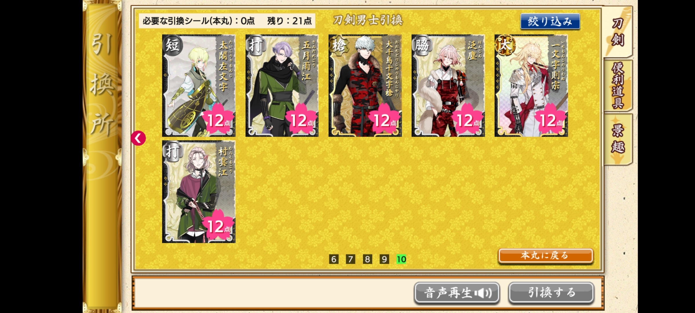
Task: Go to previous page with red arrow
Action: (x=138, y=138)
